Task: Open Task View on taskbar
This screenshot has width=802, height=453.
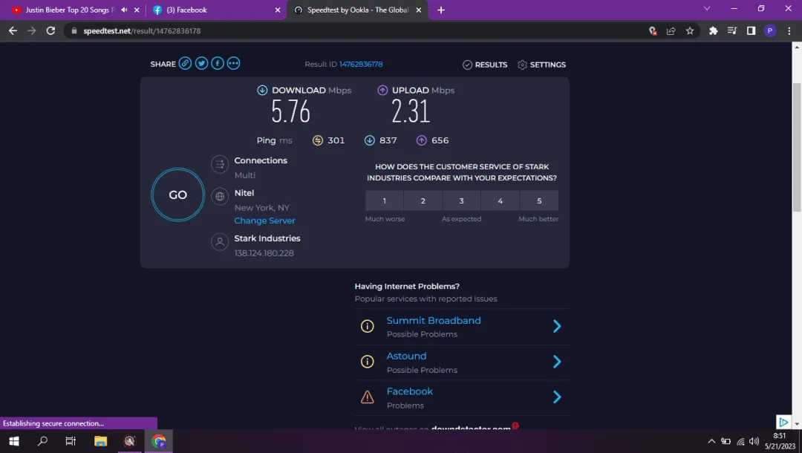Action: 71,440
